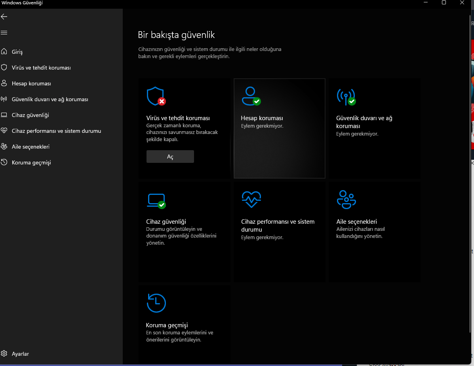
Task: Click the Aile seçenekleri family icon in tile
Action: tap(346, 200)
